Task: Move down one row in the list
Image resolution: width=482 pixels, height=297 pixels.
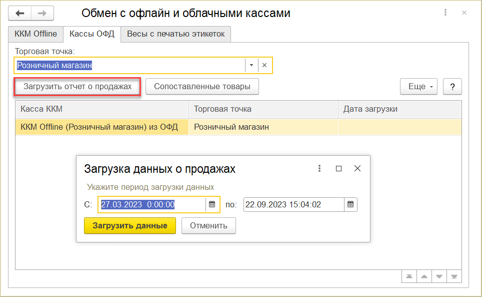Action: pyautogui.click(x=439, y=276)
